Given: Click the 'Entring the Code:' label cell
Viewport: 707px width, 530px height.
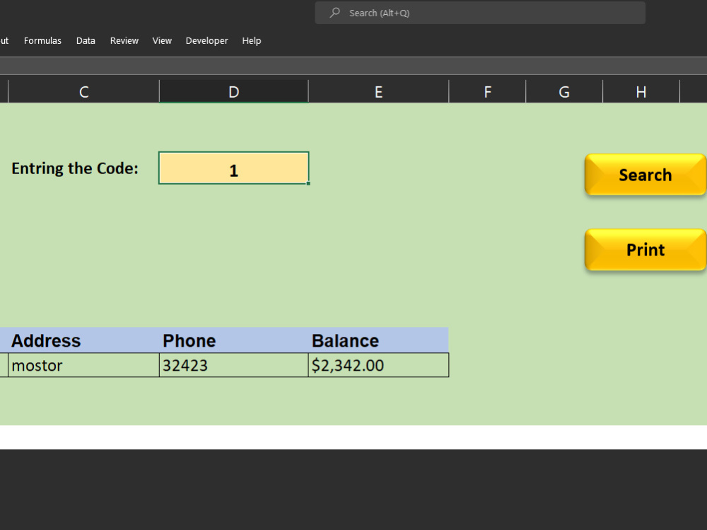Looking at the screenshot, I should 84,168.
